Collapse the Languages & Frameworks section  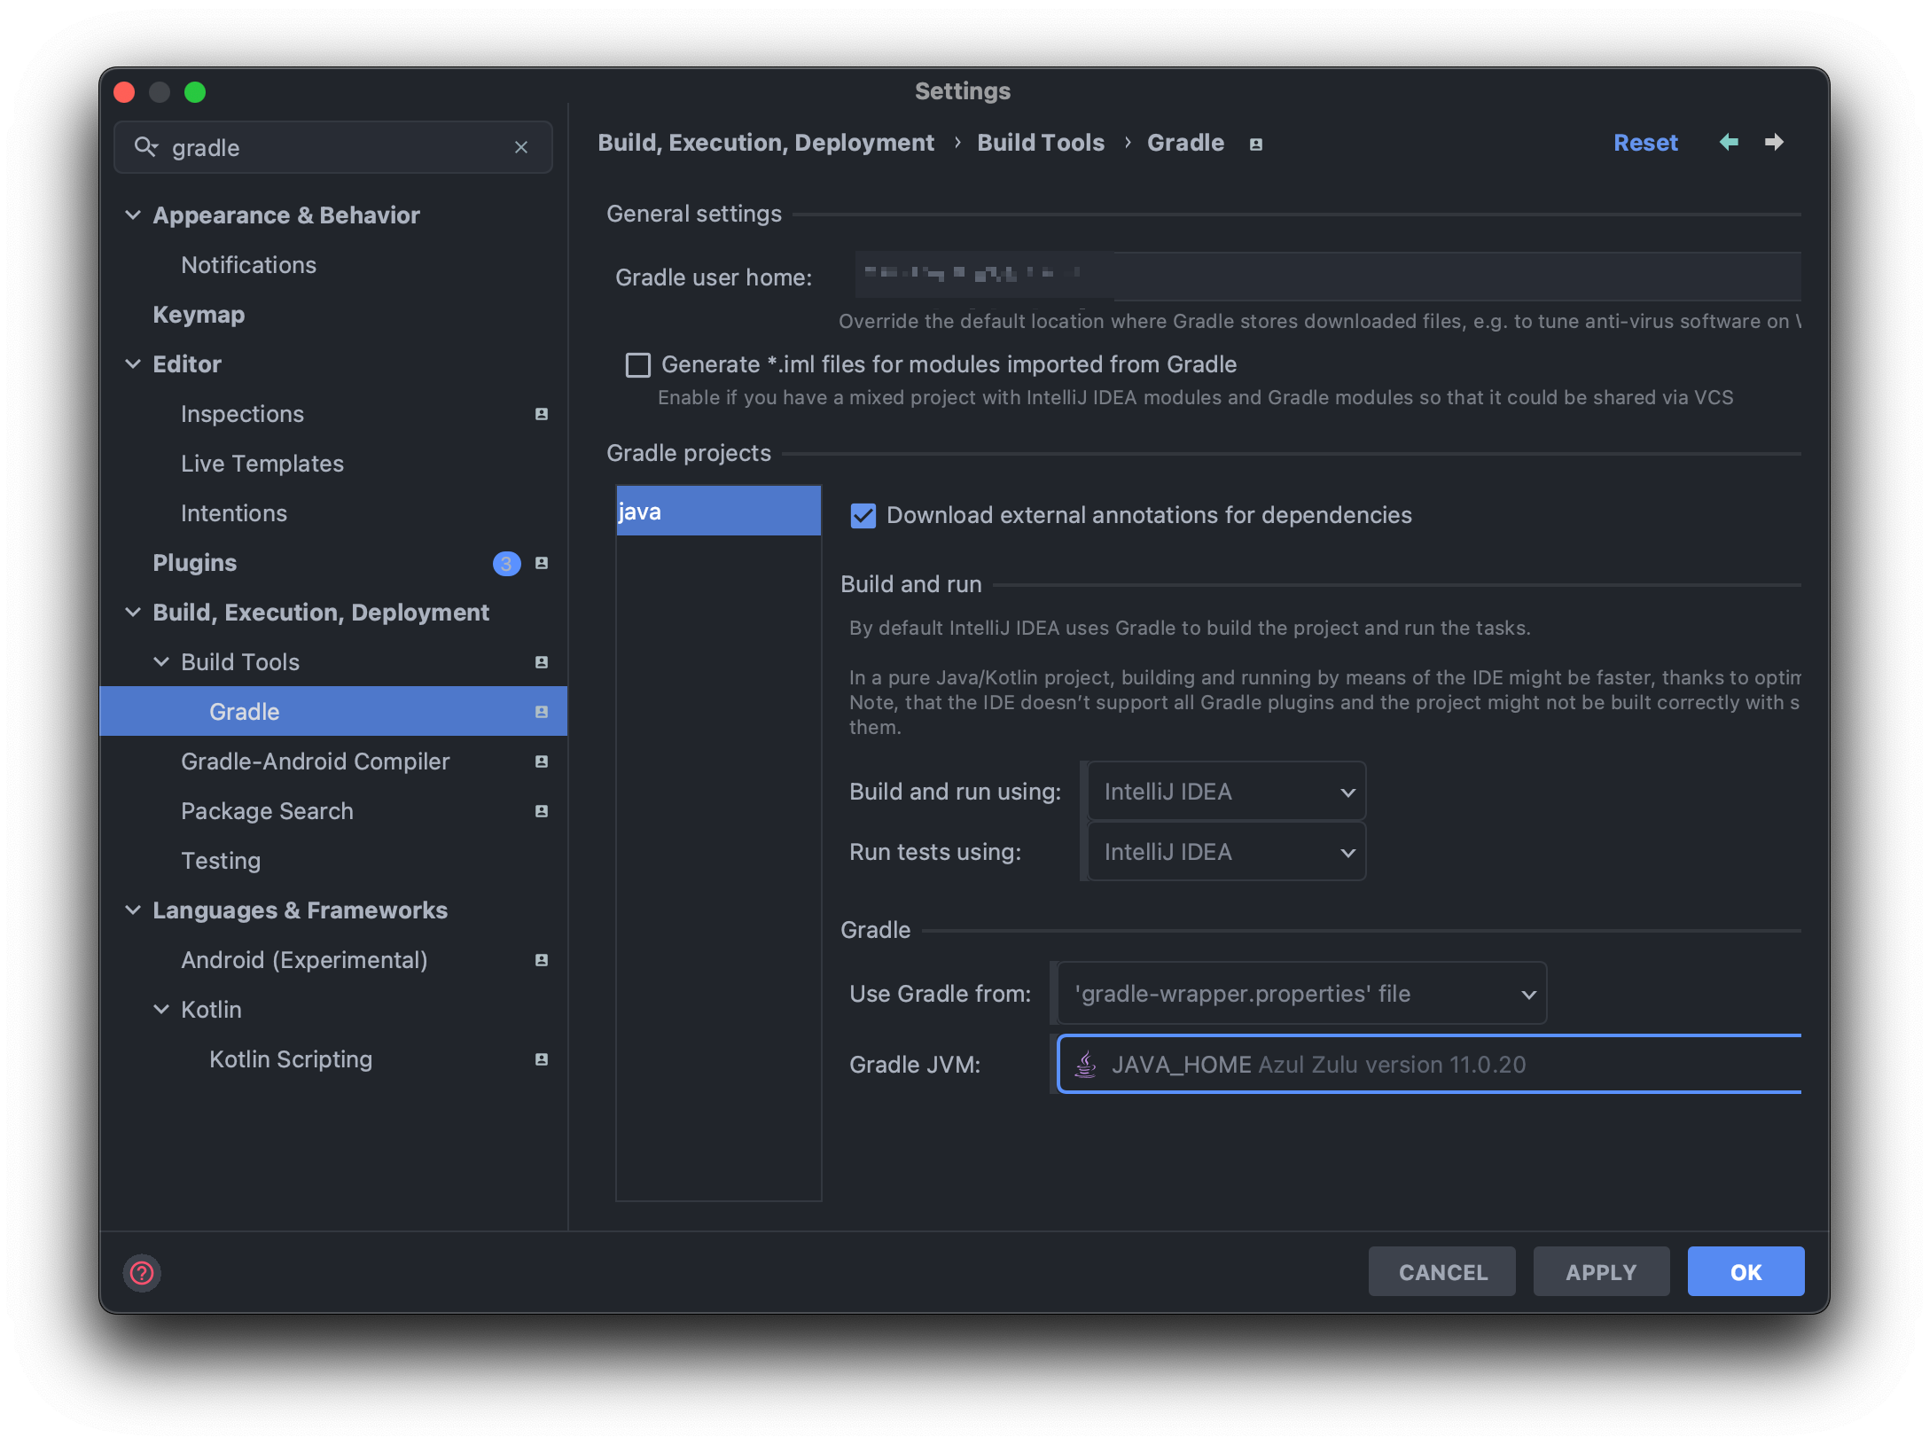[133, 910]
